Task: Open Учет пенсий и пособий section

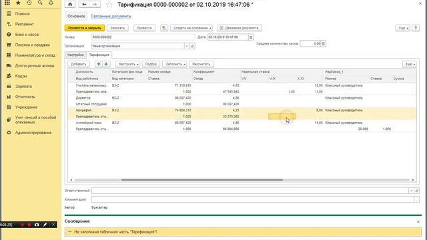Action: coord(35,120)
